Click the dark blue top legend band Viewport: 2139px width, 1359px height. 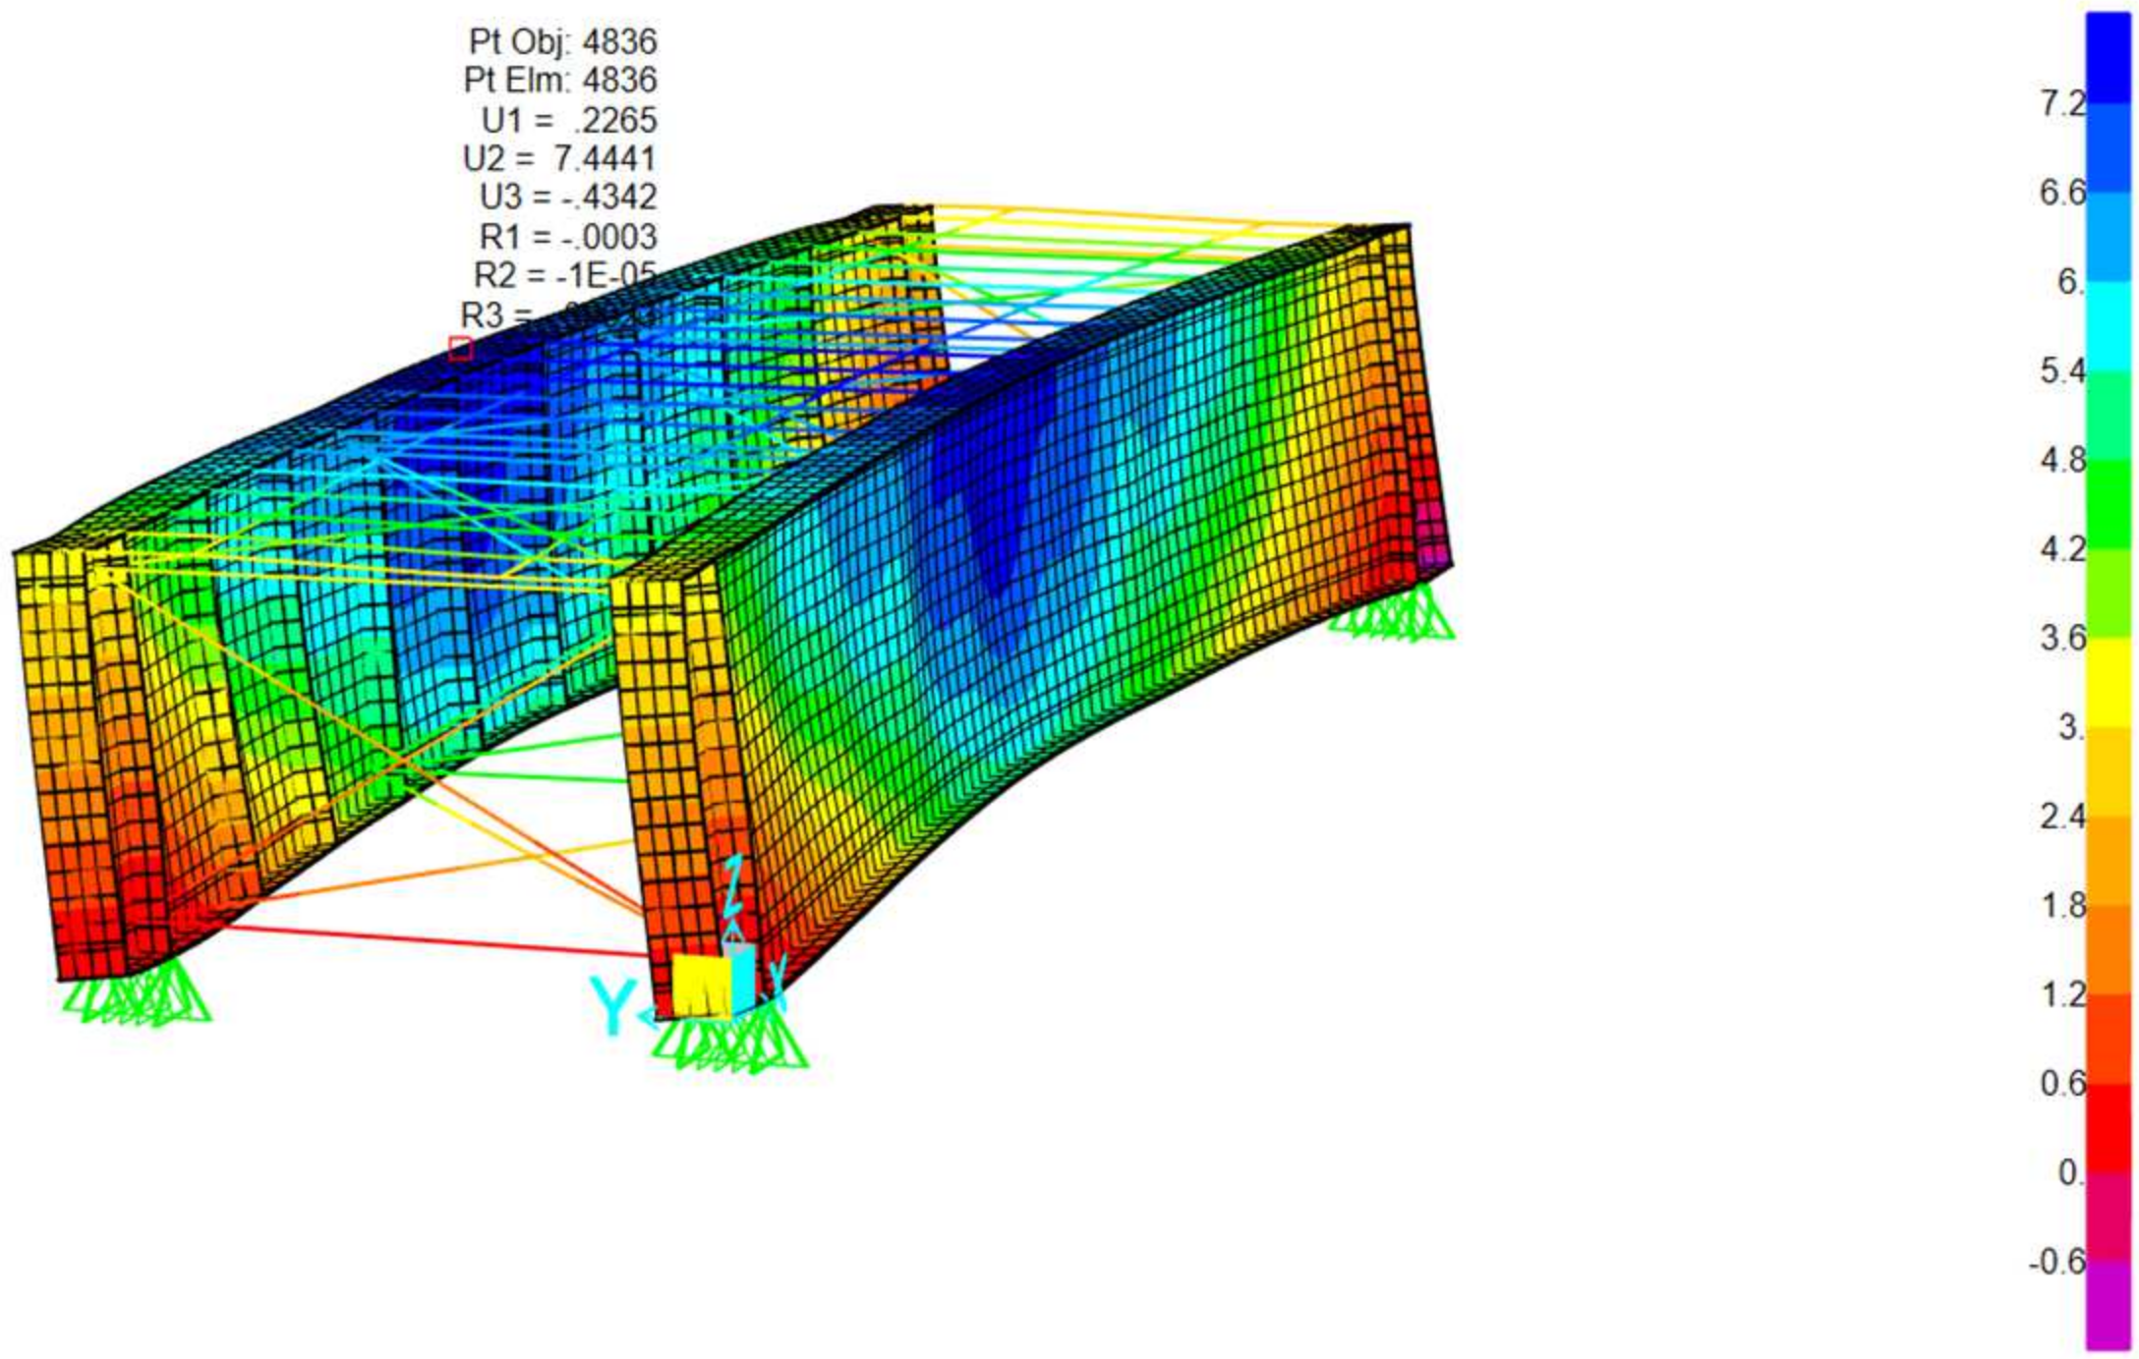pyautogui.click(x=2108, y=59)
